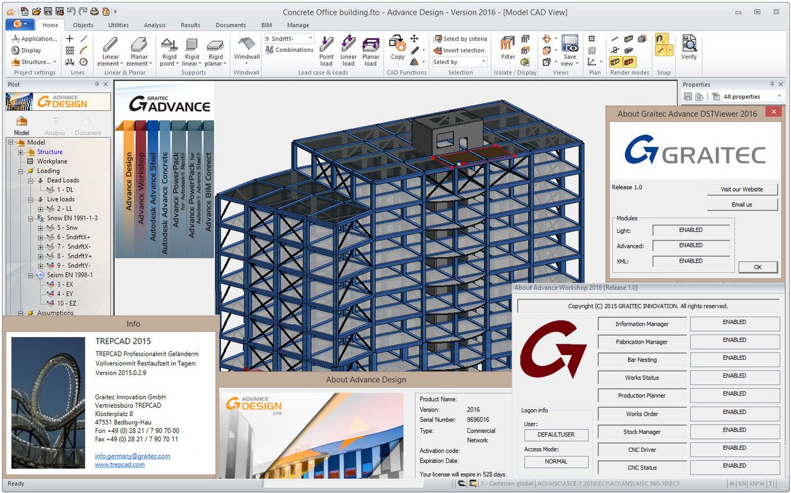Click the Filter icon in Isolate/Display
Screen dimensions: 791x493
coord(508,44)
